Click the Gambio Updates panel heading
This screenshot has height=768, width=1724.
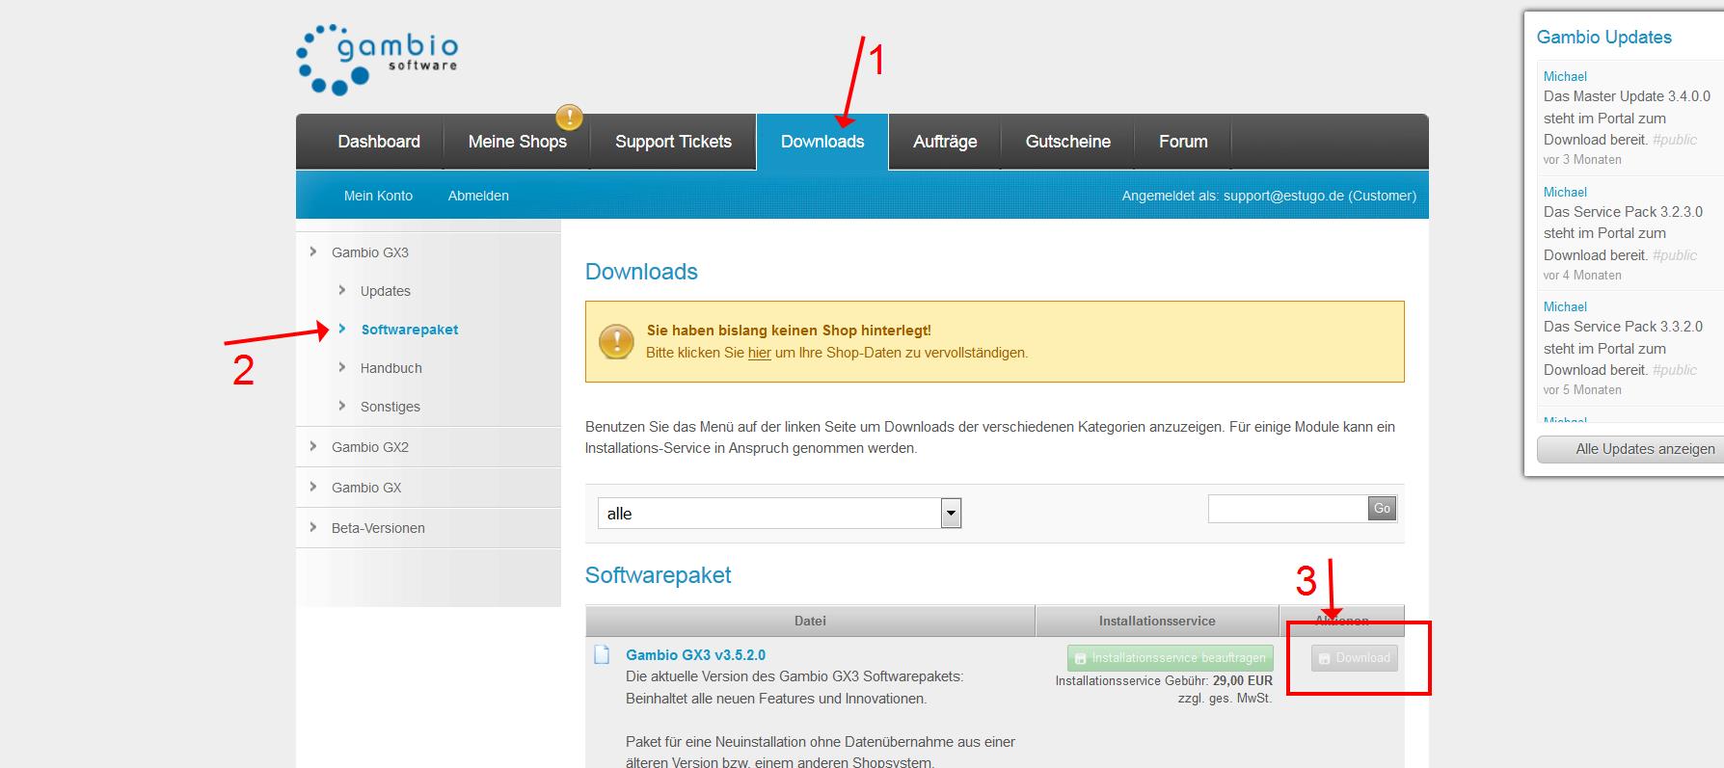pos(1603,38)
